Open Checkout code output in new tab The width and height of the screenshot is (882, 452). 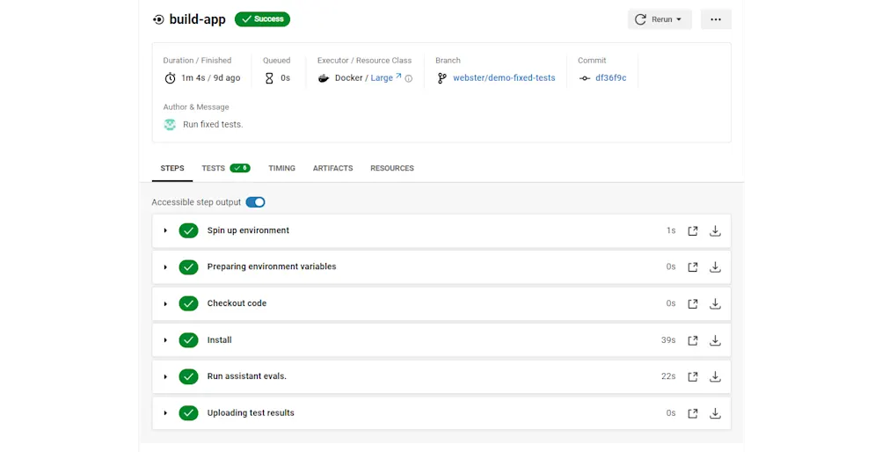(x=692, y=303)
